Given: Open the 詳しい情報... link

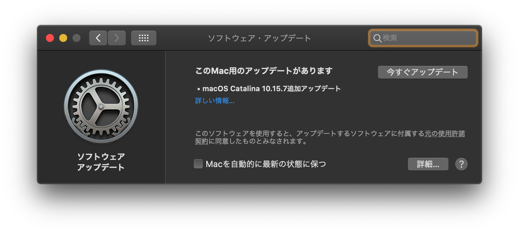Looking at the screenshot, I should 215,101.
